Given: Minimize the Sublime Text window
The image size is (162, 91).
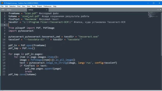Looking at the screenshot, I should [148, 3].
